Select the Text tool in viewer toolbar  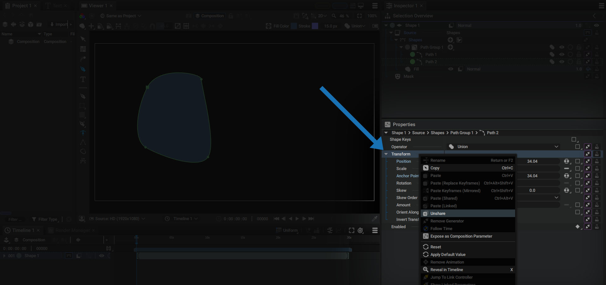click(x=83, y=79)
